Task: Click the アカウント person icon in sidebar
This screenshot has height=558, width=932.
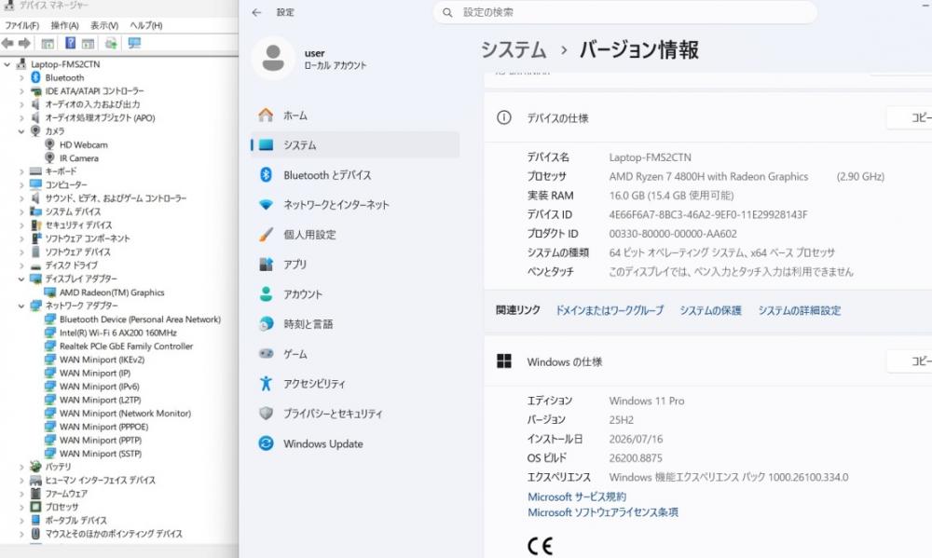Action: (x=266, y=293)
